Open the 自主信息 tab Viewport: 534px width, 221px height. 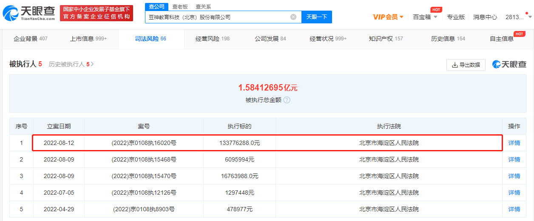point(502,39)
